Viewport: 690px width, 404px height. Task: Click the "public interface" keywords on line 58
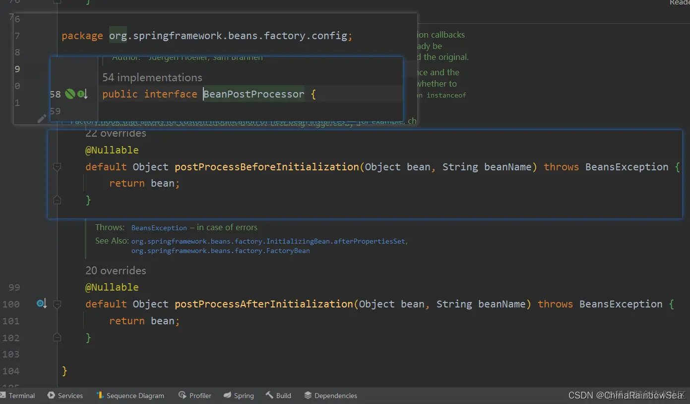click(150, 94)
